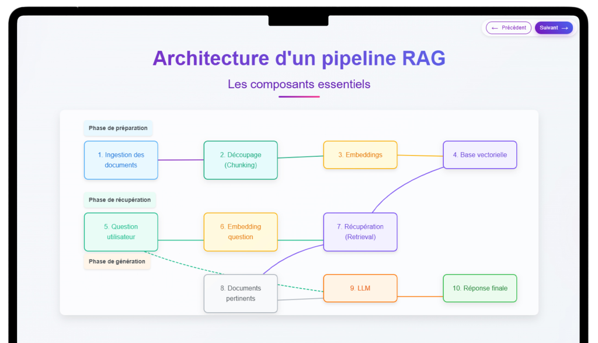
Task: Click the 'Phase de préparation' label
Action: coord(118,128)
